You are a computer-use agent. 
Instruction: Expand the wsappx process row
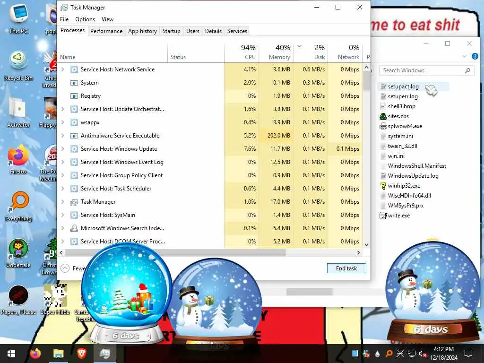coord(63,122)
